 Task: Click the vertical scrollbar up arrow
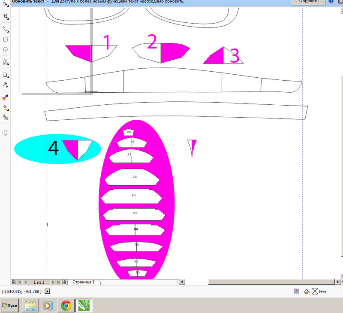[342, 11]
